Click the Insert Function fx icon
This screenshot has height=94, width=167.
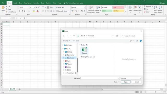[25, 18]
